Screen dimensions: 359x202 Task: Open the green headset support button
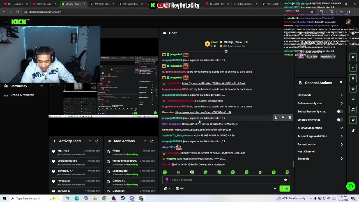click(x=350, y=186)
